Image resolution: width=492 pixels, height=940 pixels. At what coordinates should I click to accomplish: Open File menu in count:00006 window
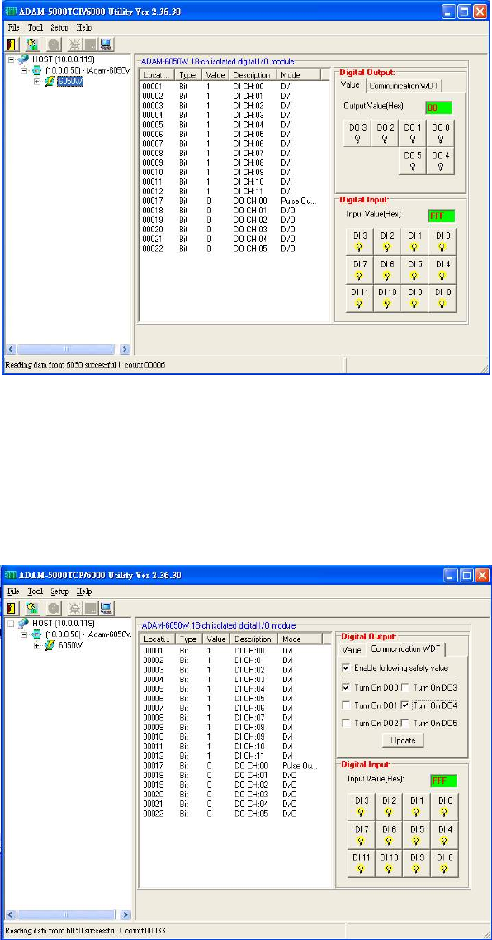pyautogui.click(x=14, y=27)
